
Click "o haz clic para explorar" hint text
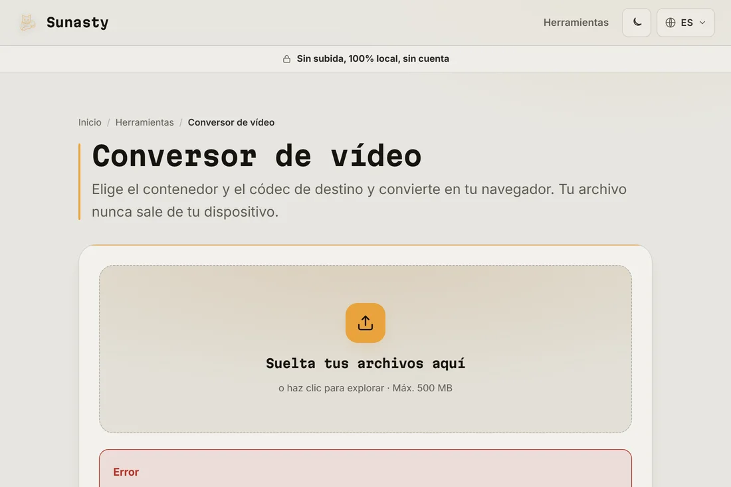coord(331,388)
